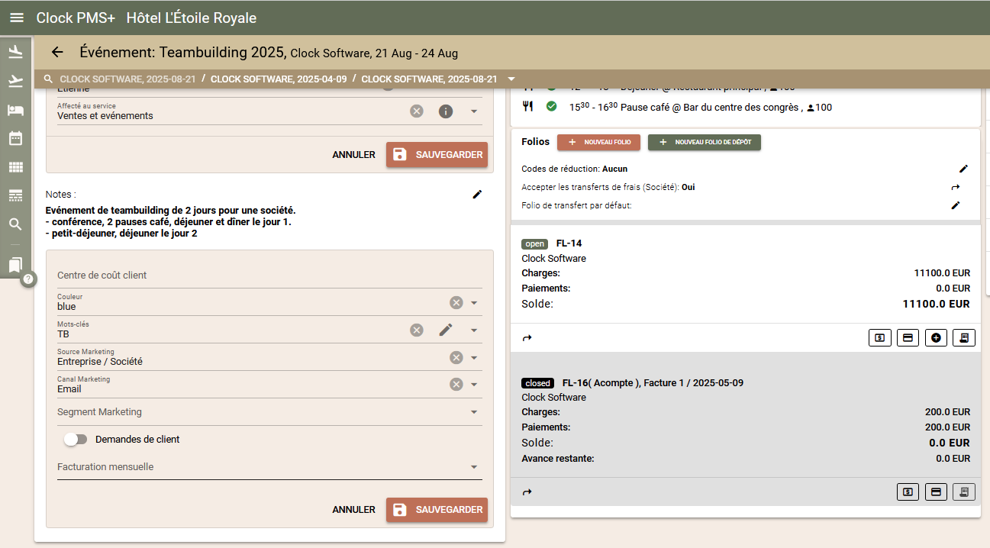990x548 pixels.
Task: Click the Hôtel L'Étoile Royale title
Action: pyautogui.click(x=192, y=18)
